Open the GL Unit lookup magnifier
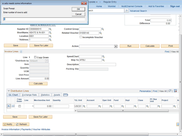182x136 pixels. [84, 106]
